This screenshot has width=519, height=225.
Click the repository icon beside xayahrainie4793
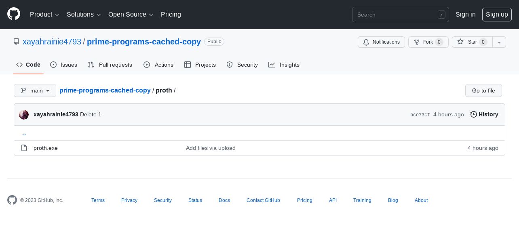tap(16, 42)
